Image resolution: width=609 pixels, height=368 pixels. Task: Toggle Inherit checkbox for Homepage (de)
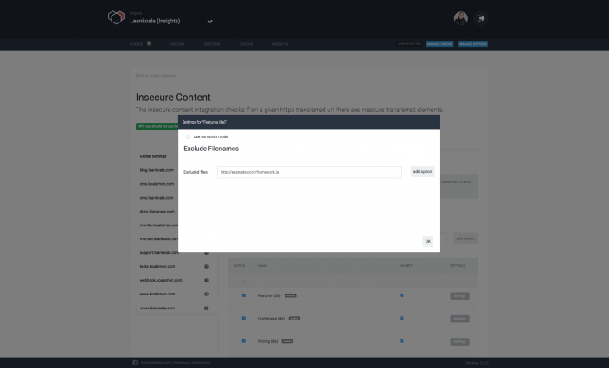(x=401, y=318)
